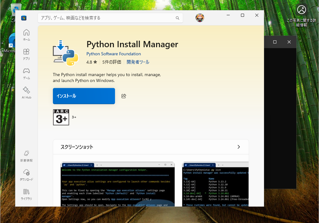319x223 pixels.
Task: Open the user profile avatar
Action: pos(200,18)
